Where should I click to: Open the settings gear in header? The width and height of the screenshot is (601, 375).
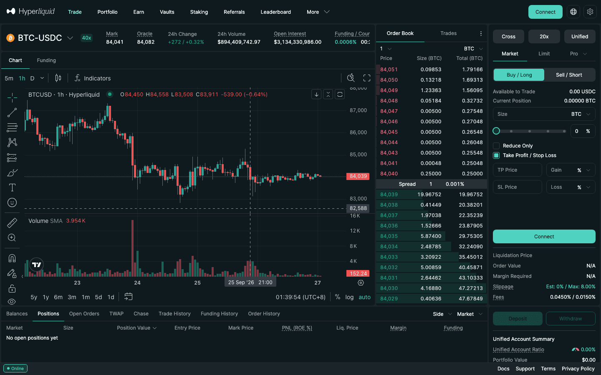coord(590,12)
